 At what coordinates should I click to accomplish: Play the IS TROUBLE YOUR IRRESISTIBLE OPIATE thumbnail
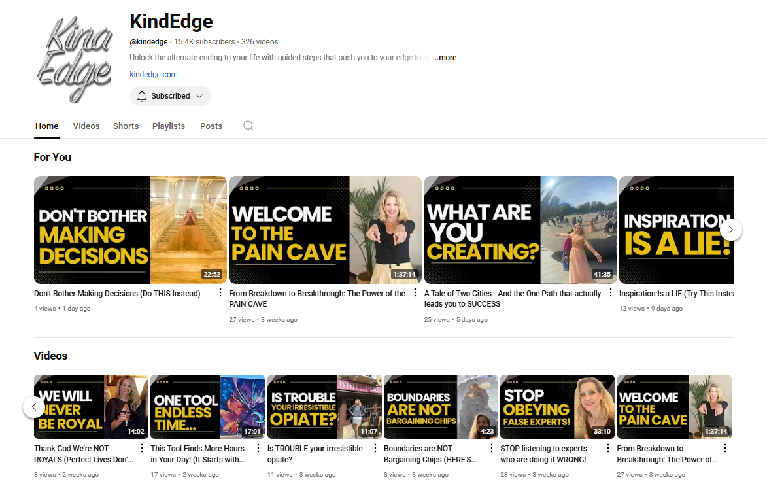(x=324, y=407)
